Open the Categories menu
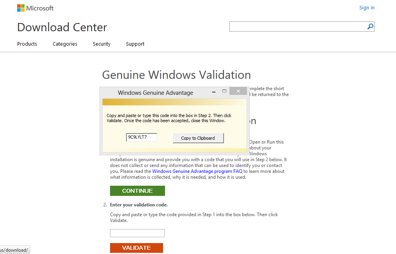This screenshot has height=254, width=396. [x=65, y=44]
